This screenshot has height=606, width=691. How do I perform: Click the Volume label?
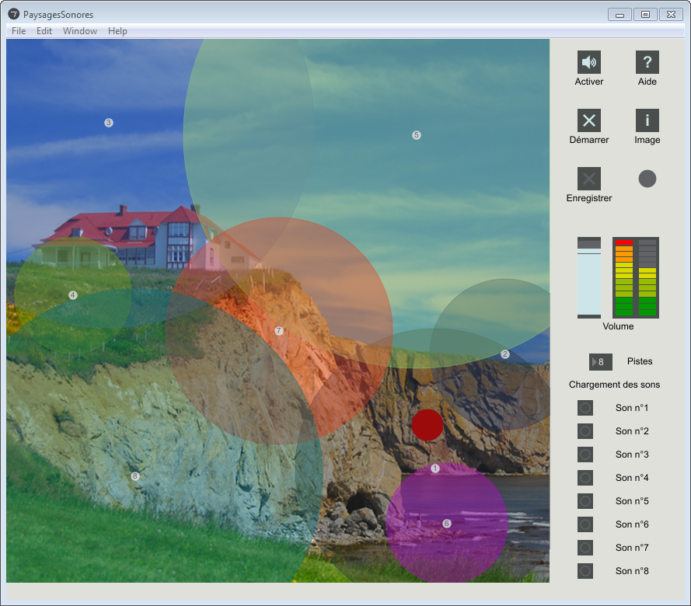coord(618,326)
